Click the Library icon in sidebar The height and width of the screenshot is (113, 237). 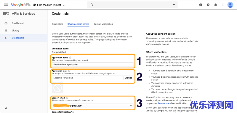(x=6, y=31)
